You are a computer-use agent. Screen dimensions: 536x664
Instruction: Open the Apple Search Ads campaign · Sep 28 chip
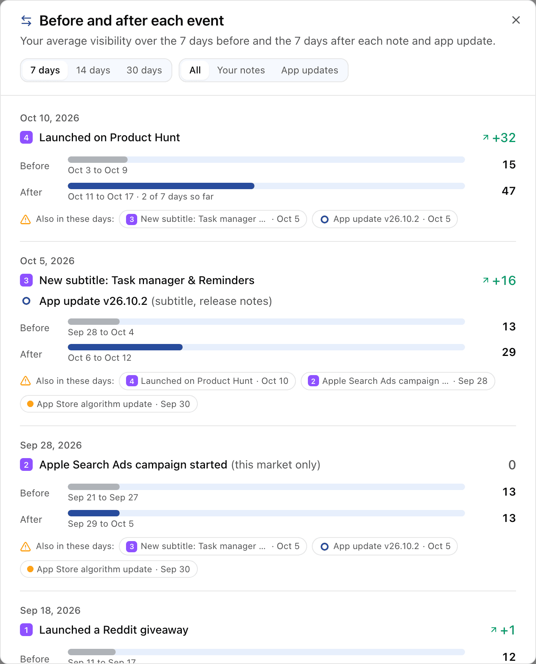coord(398,381)
